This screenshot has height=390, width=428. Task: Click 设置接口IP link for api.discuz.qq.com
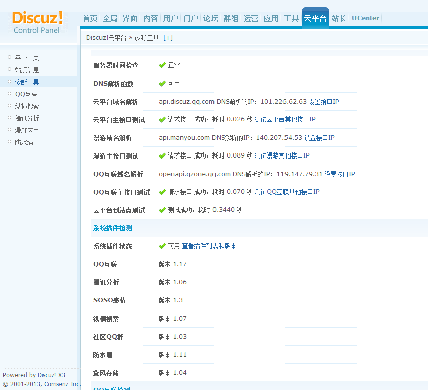click(x=324, y=102)
